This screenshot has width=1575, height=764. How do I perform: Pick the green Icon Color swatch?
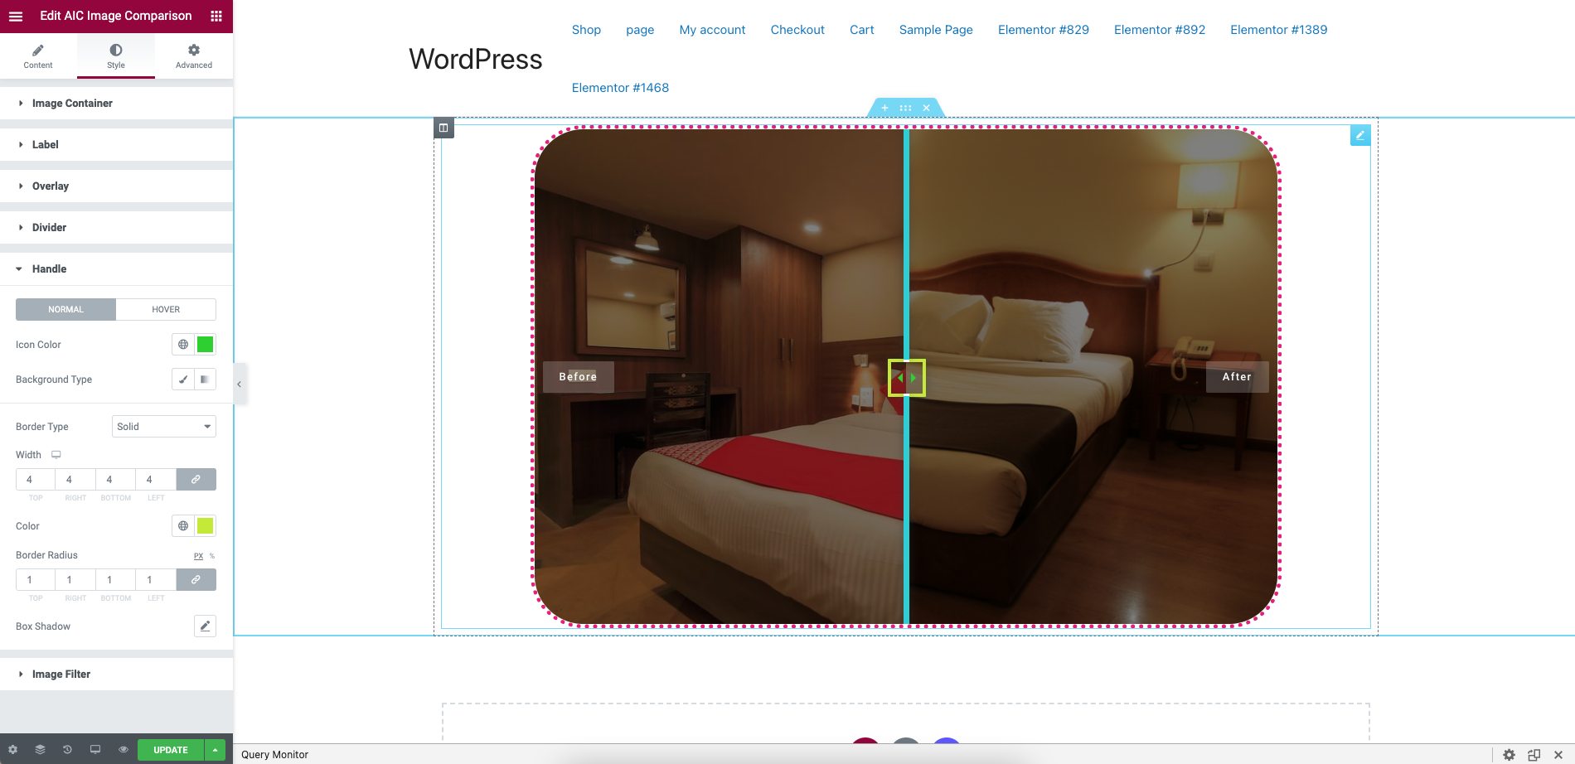tap(205, 345)
